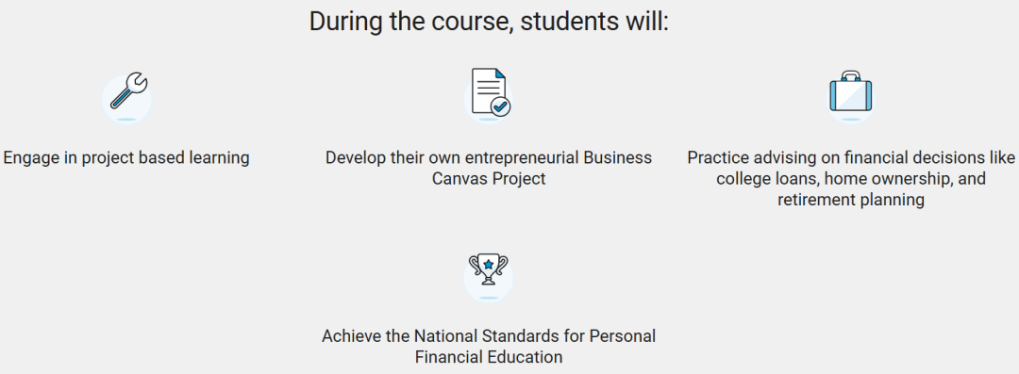Click the blue star inside the trophy
Image resolution: width=1019 pixels, height=374 pixels.
(489, 265)
